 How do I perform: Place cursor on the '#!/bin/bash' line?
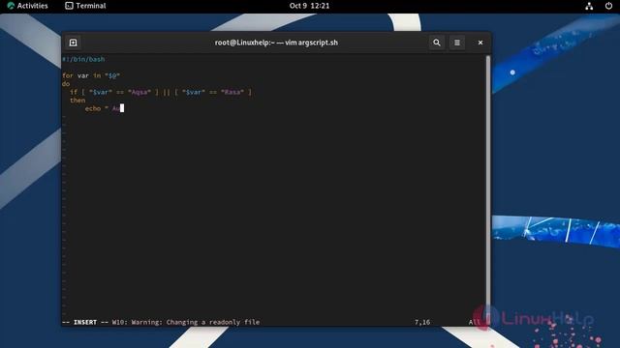83,59
